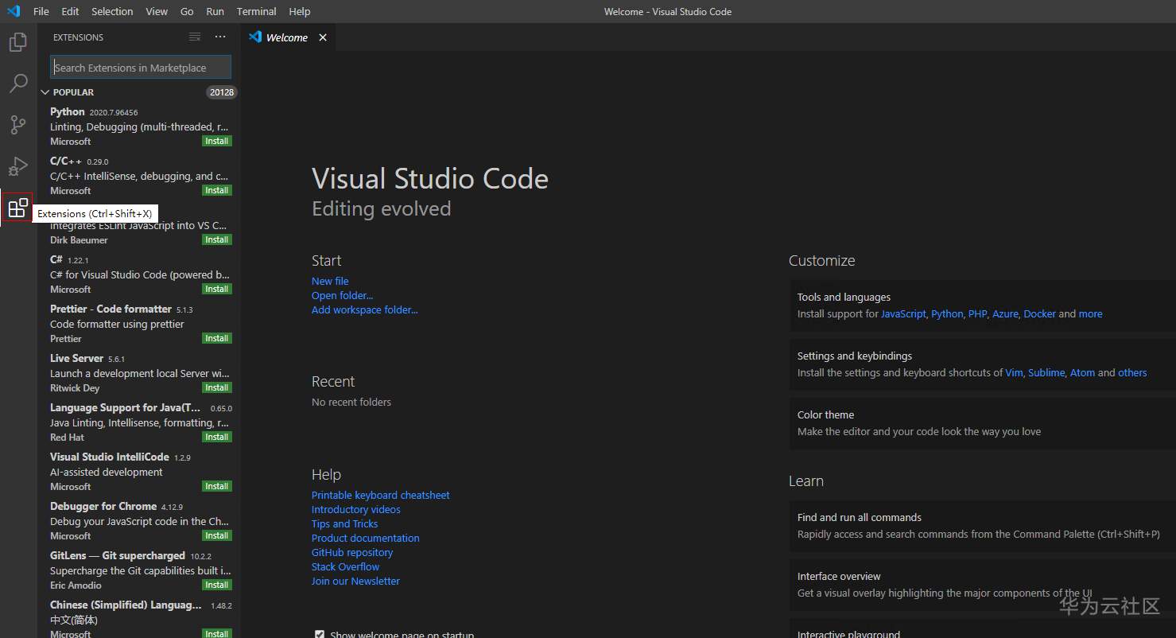Click the clear extensions search results icon
This screenshot has width=1176, height=638.
(195, 37)
